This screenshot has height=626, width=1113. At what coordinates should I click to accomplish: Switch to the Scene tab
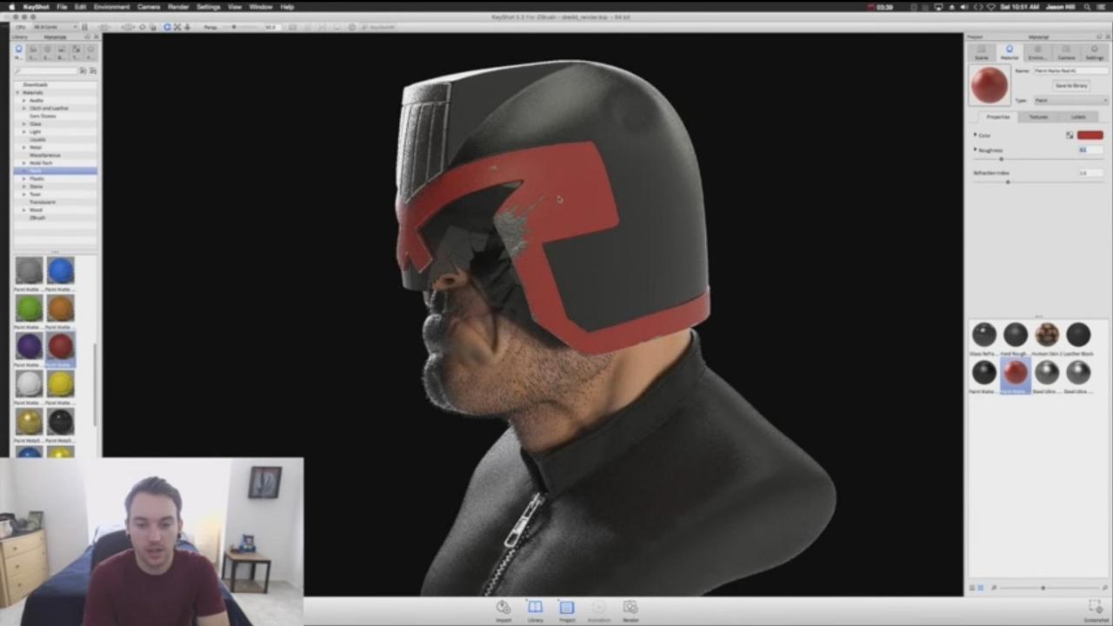tap(981, 53)
